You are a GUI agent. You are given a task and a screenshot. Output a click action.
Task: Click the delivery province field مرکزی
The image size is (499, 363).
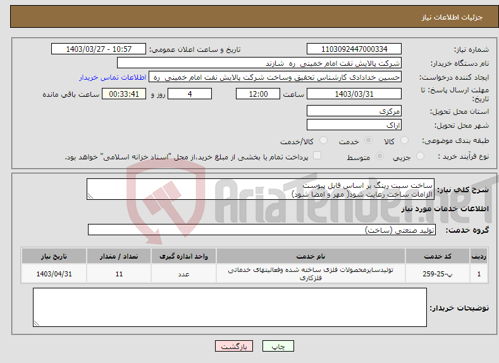354,111
